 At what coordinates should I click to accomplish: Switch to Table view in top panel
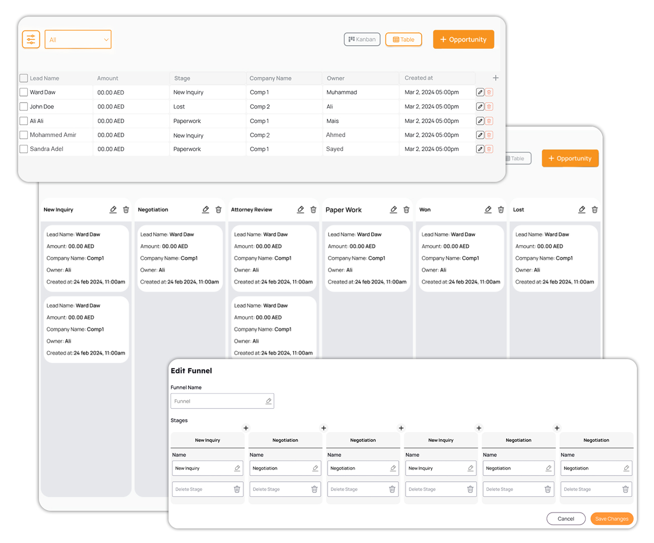click(403, 39)
